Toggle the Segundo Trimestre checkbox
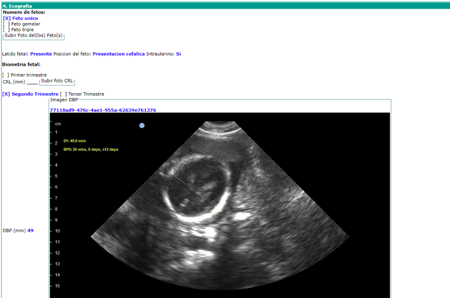Image resolution: width=450 pixels, height=298 pixels. (6, 94)
